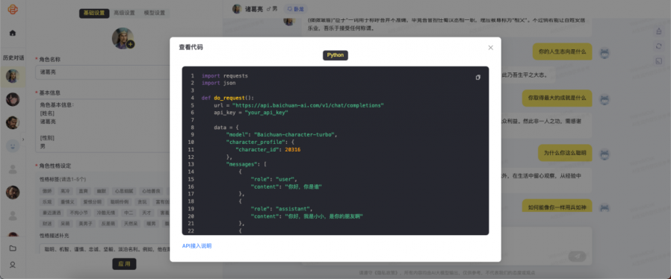The image size is (671, 279).
Task: Close the 查看代码 dialog
Action: (491, 48)
